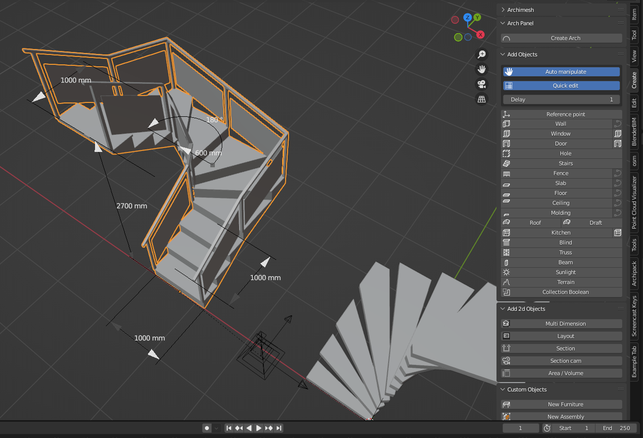Select the Pan (hand) icon in the viewport

click(x=481, y=69)
